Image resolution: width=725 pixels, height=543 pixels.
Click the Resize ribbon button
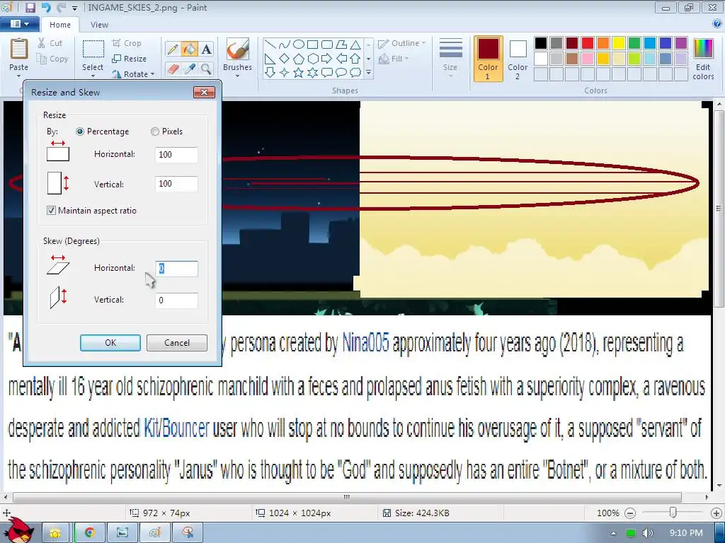point(129,59)
